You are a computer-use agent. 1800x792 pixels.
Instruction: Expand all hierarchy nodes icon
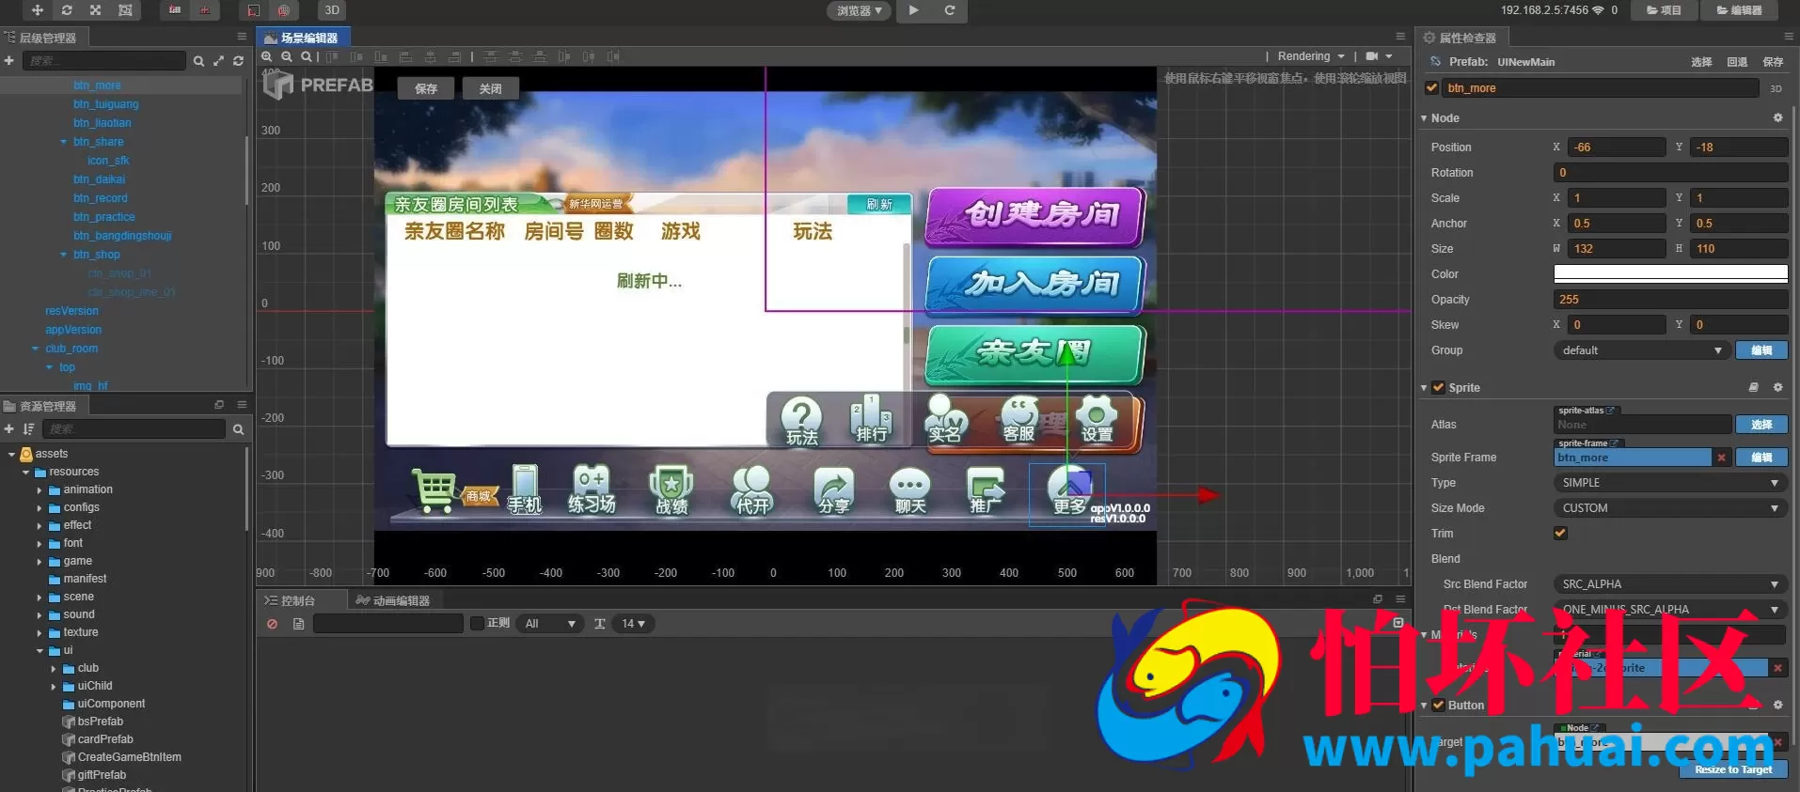pyautogui.click(x=218, y=61)
